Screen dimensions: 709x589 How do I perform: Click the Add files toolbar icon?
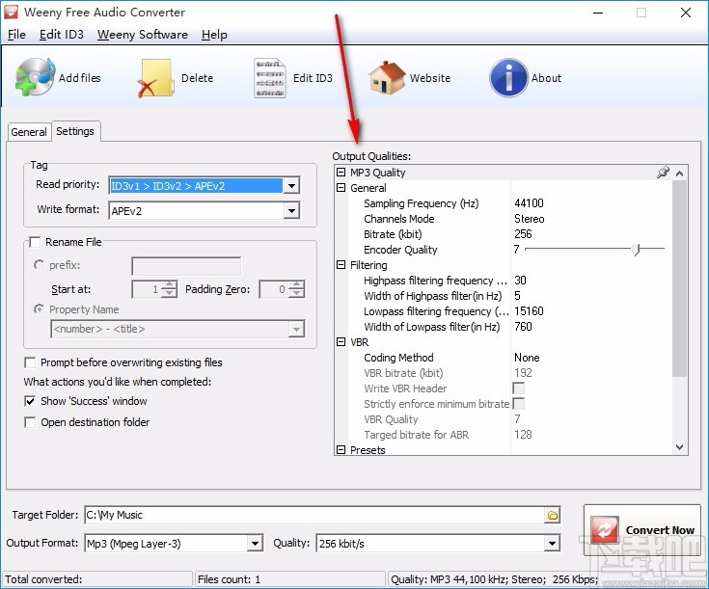(x=36, y=77)
